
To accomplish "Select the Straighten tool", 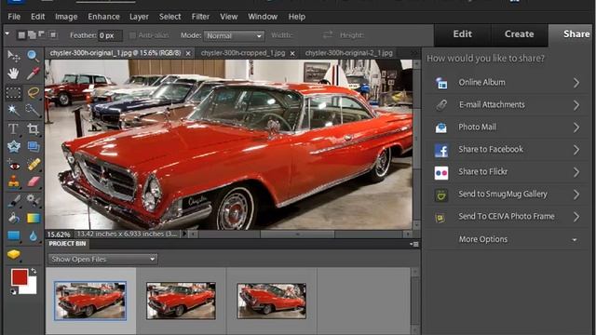I will 33,147.
